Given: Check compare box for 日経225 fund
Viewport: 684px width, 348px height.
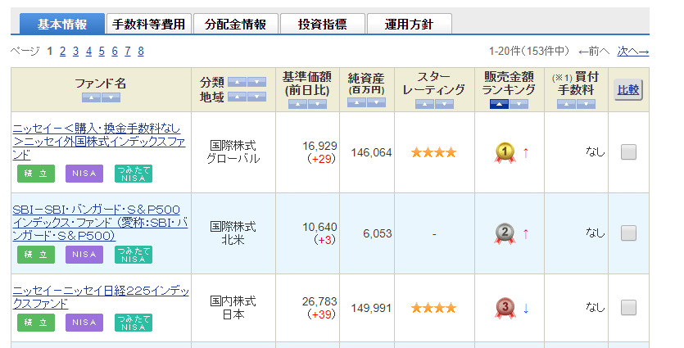Looking at the screenshot, I should (628, 307).
